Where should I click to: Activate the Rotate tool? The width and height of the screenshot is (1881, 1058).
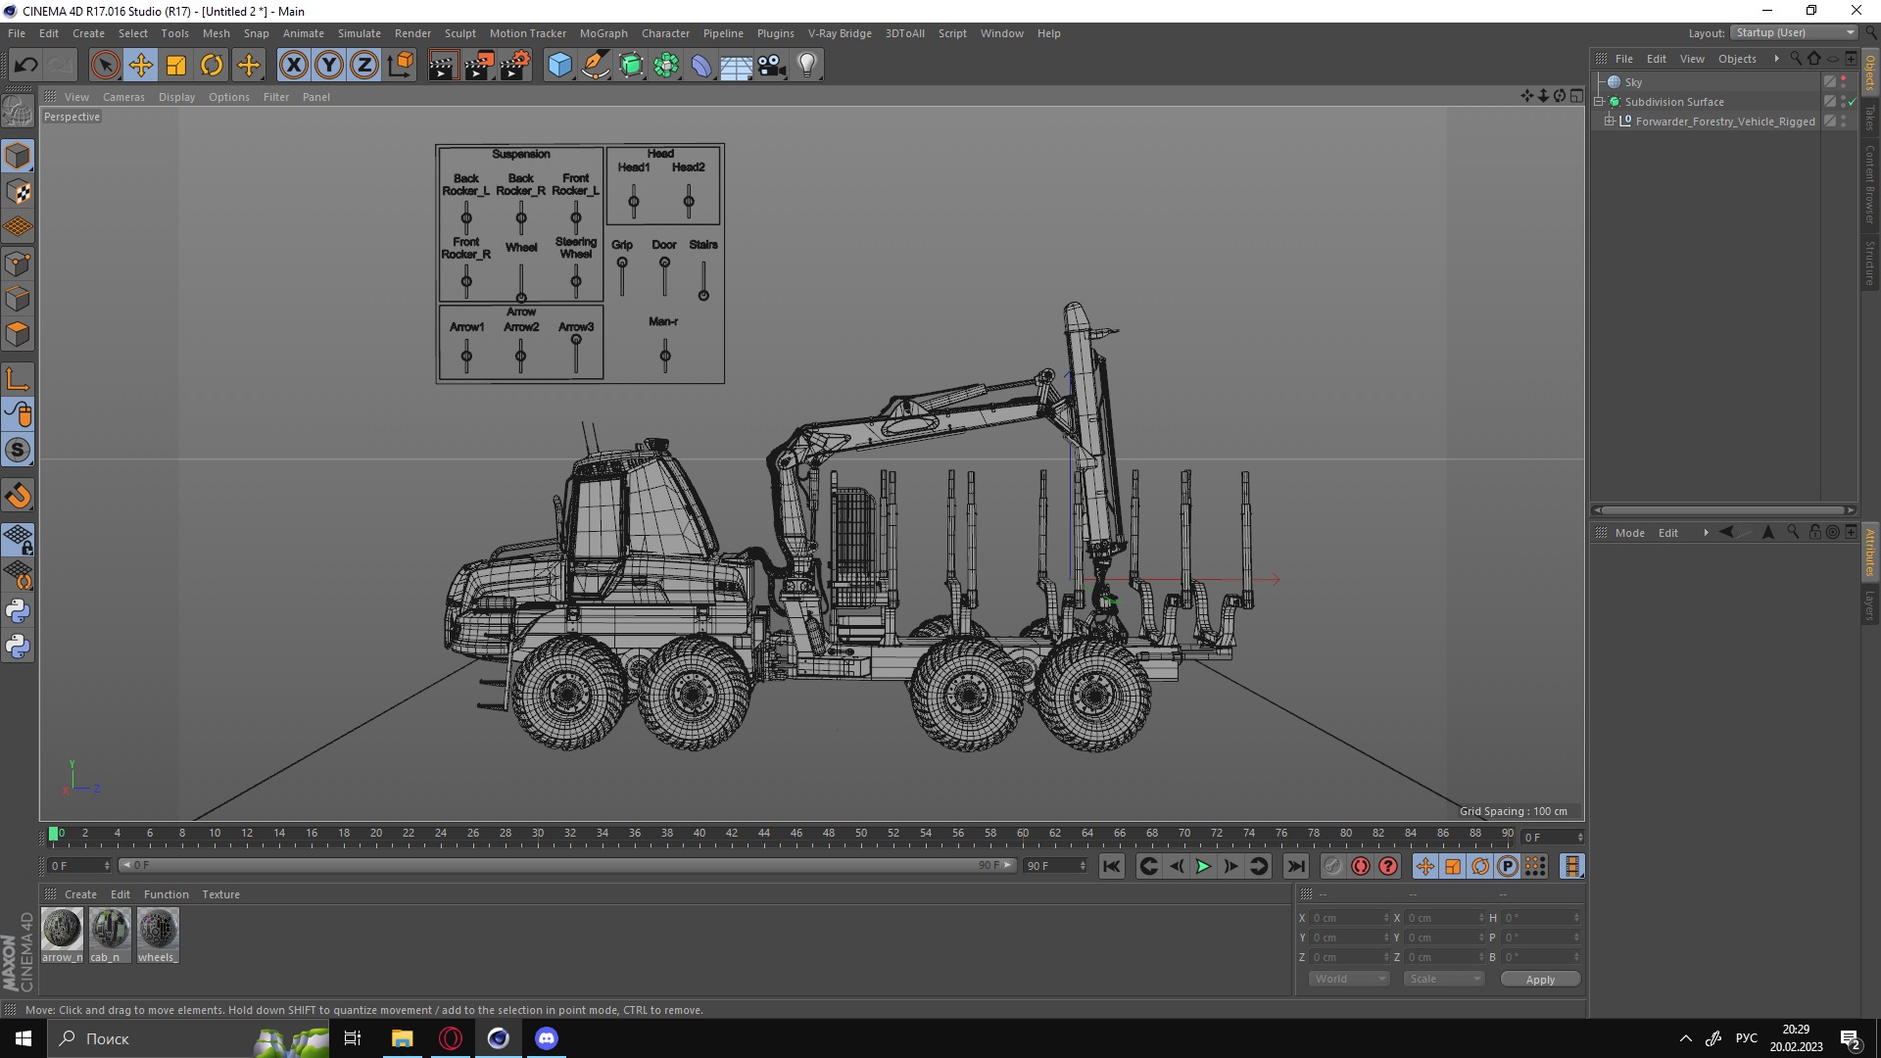coord(212,66)
